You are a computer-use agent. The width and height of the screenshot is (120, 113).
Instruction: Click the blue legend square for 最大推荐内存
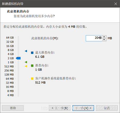click(32, 53)
